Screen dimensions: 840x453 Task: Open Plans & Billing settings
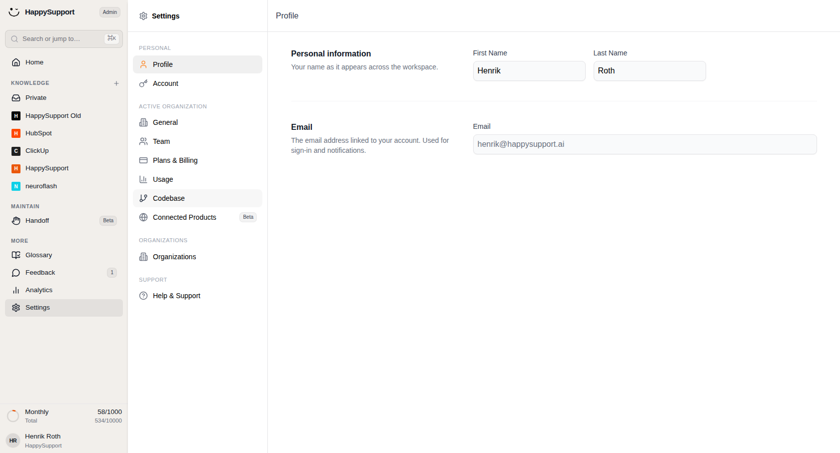(197, 160)
